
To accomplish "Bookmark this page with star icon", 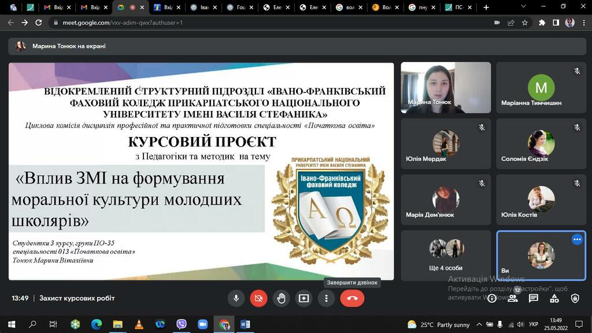I will pos(525,23).
